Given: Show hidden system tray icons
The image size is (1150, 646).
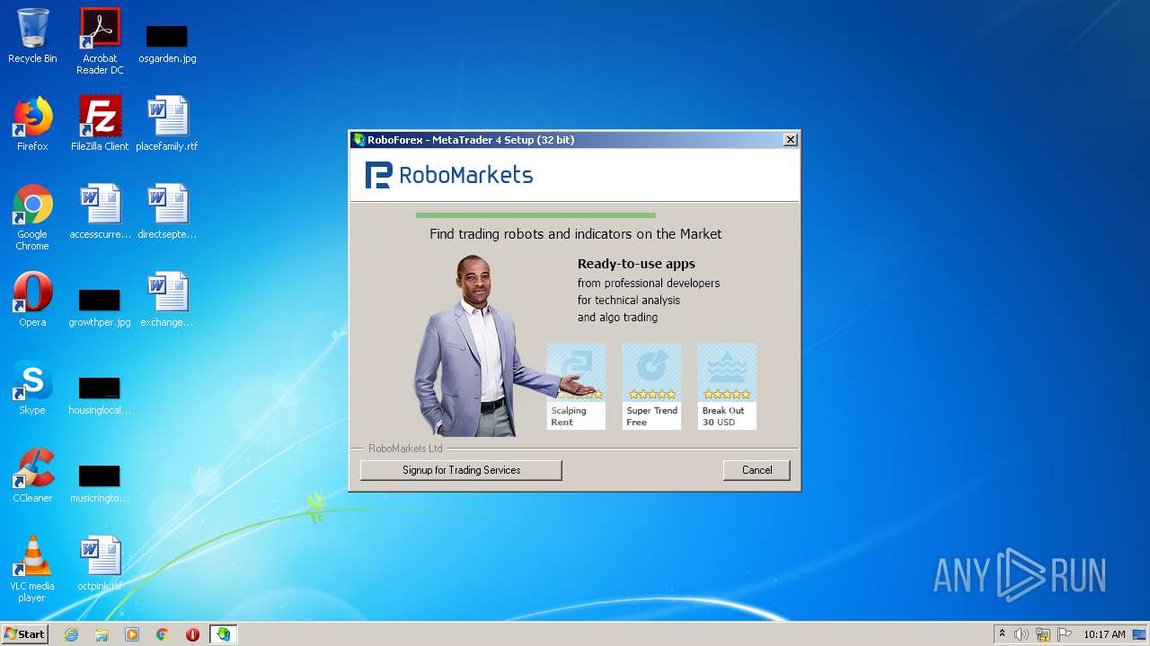Looking at the screenshot, I should [1002, 634].
